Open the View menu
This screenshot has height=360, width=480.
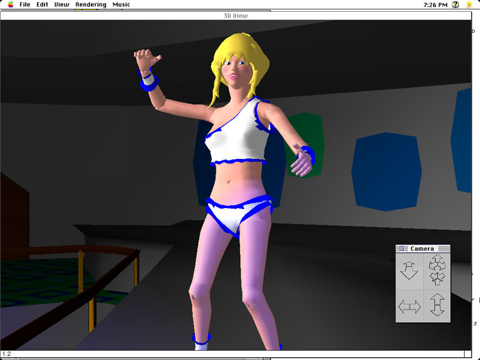pos(62,5)
